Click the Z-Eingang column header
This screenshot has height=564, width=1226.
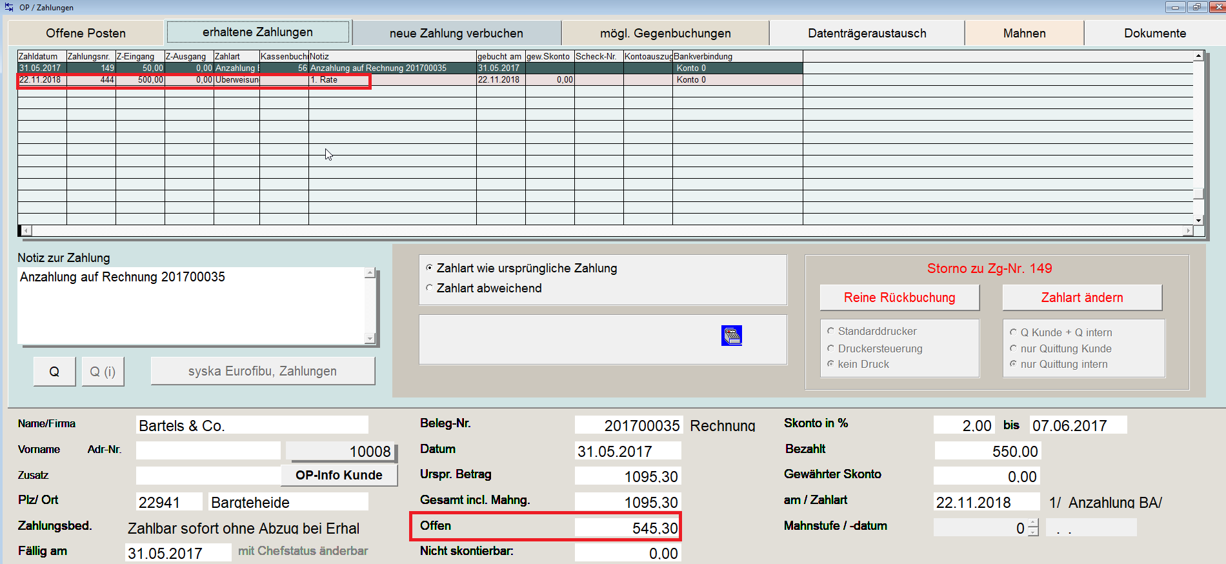coord(140,56)
